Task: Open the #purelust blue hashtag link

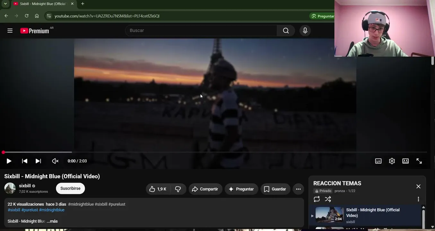Action: [30, 210]
